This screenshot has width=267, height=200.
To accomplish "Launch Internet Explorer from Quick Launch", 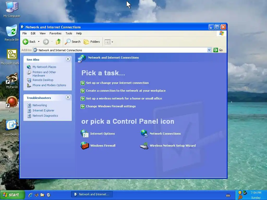I will [x=31, y=195].
